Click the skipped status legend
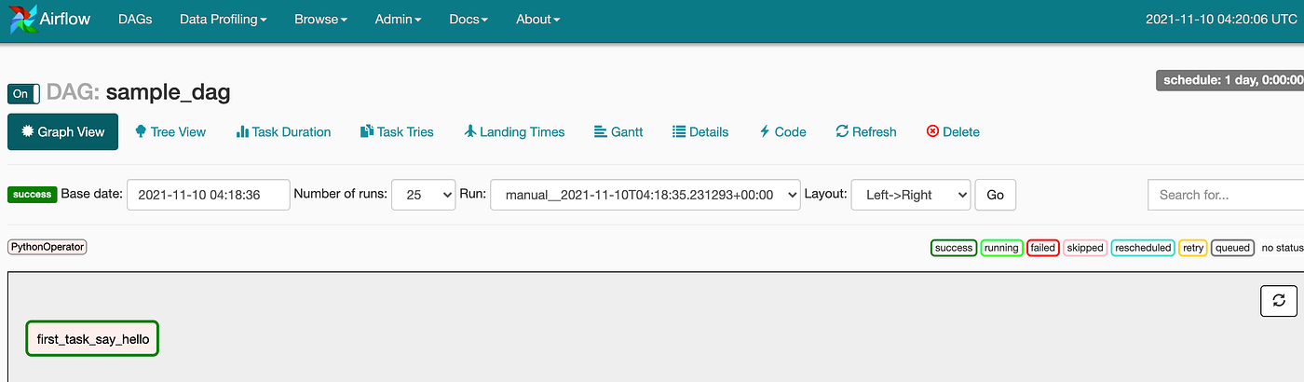This screenshot has height=382, width=1304. [1085, 248]
